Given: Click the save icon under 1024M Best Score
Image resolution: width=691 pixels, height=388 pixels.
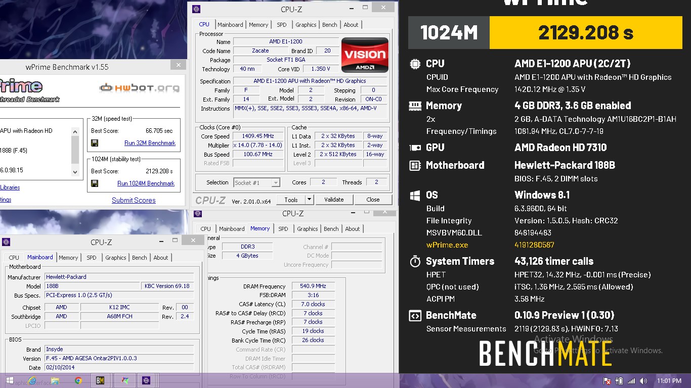Looking at the screenshot, I should pos(95,183).
